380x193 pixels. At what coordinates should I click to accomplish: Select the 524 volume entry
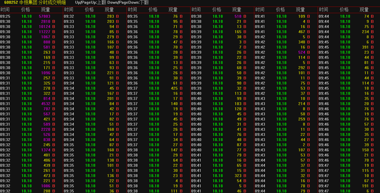point(302,52)
